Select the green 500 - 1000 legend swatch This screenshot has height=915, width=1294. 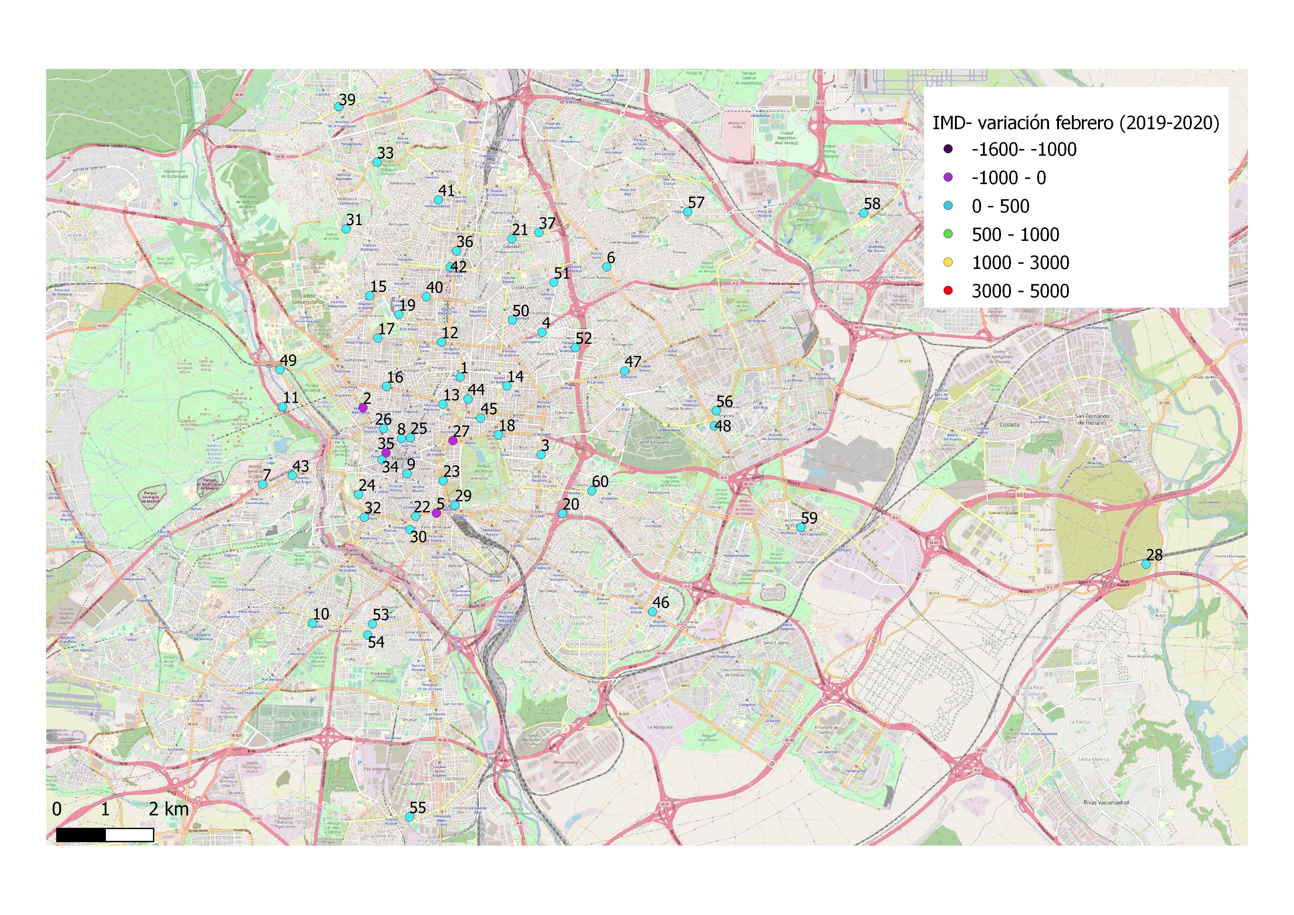pyautogui.click(x=948, y=234)
